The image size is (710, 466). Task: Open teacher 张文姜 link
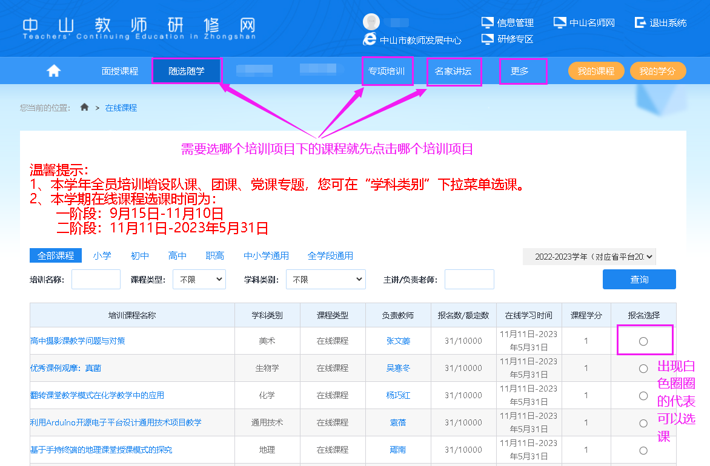[x=398, y=341]
